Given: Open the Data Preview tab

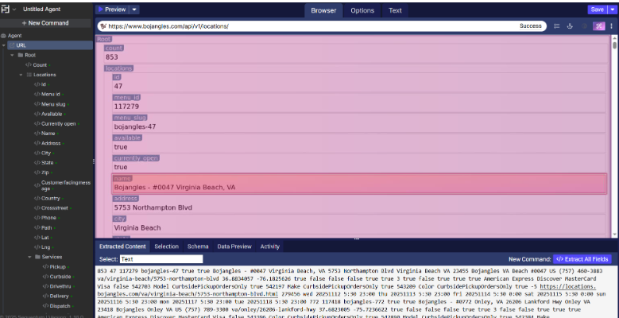Looking at the screenshot, I should click(x=234, y=246).
